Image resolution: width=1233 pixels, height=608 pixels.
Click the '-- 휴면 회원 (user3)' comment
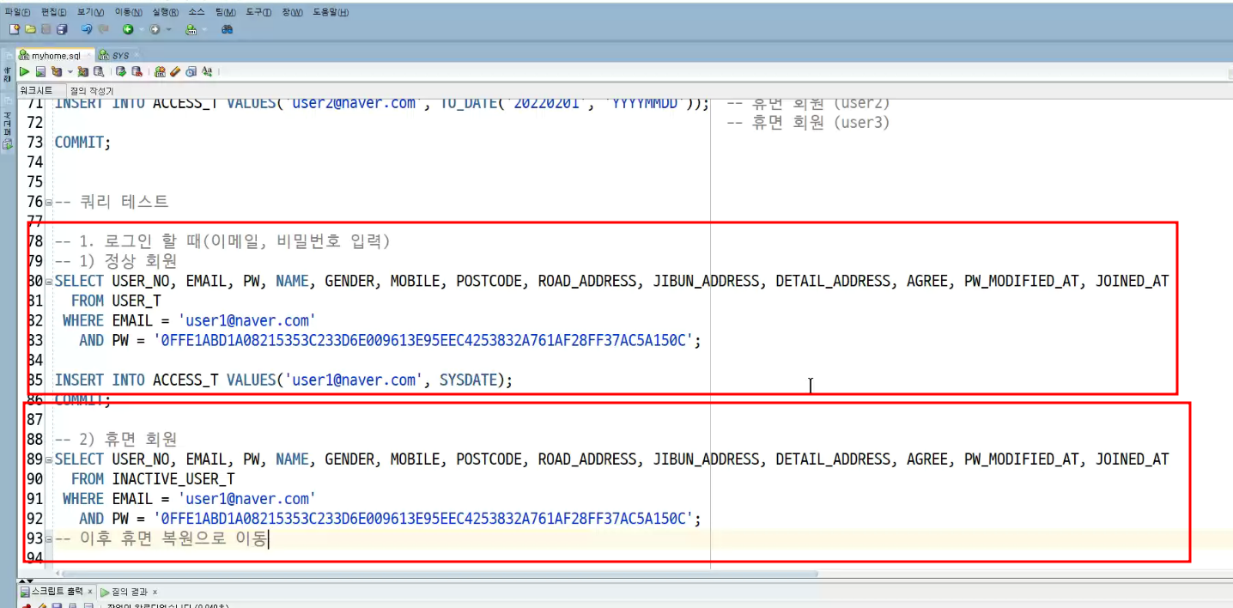click(808, 123)
